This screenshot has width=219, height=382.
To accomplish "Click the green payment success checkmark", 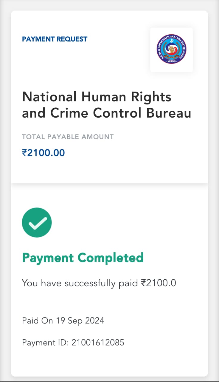I will click(37, 222).
